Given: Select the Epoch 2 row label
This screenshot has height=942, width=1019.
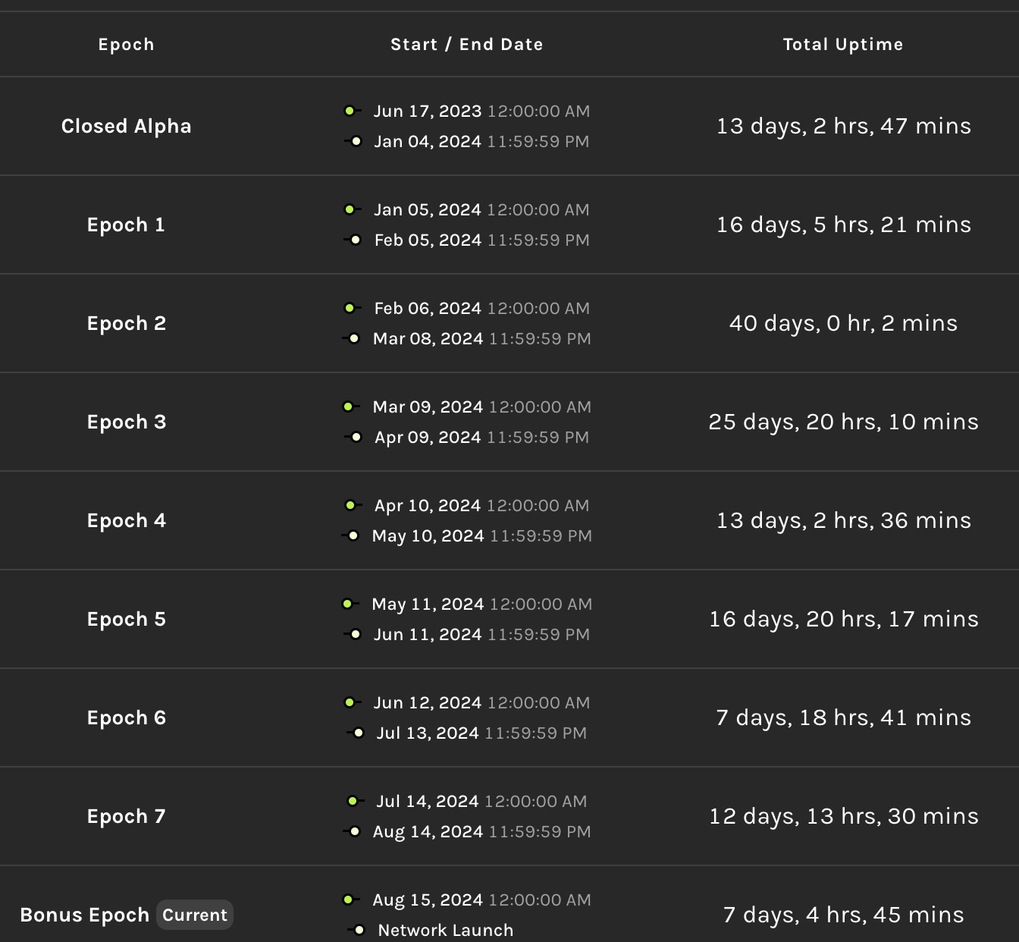Looking at the screenshot, I should (x=126, y=324).
